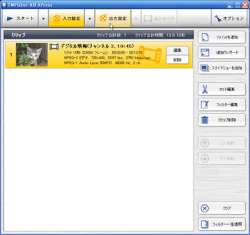The image size is (250, 235).
Task: Click the 編集 edit button on clip 1
Action: (177, 50)
